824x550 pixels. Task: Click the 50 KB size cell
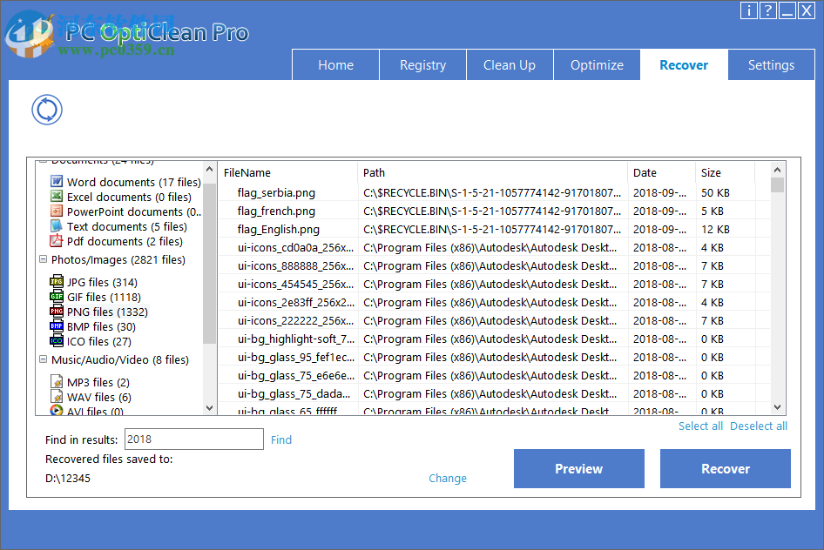[x=715, y=192]
